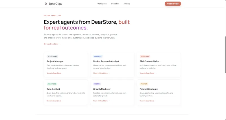Screen dimensions: 226x120
Task: Select the Marketing category tag
Action: (145, 56)
